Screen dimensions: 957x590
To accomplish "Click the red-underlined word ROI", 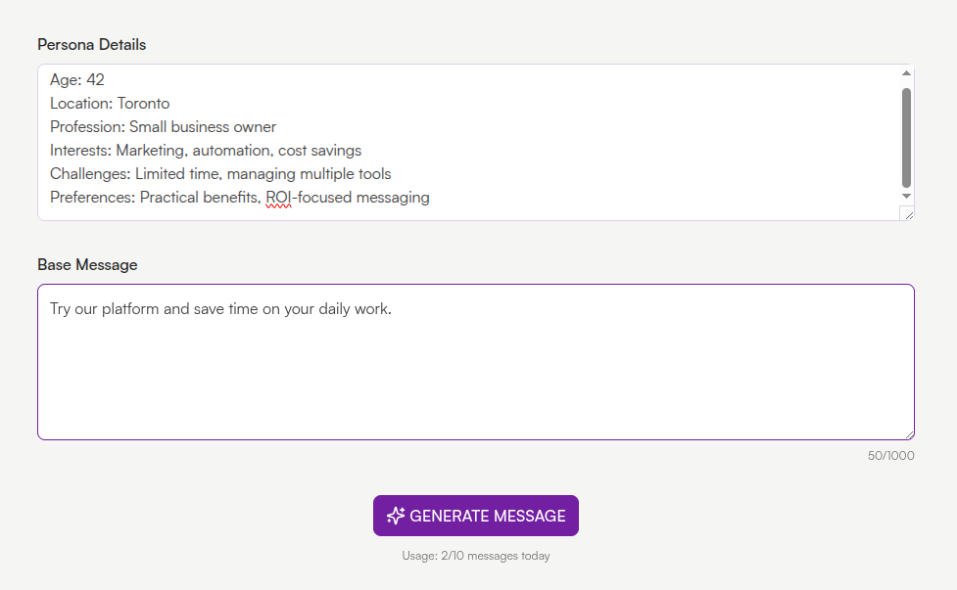I will click(276, 197).
